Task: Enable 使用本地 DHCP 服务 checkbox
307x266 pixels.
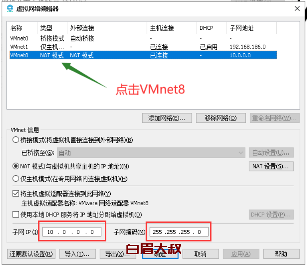Action: click(16, 214)
